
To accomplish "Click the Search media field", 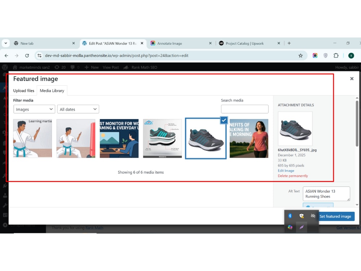I will [x=244, y=109].
